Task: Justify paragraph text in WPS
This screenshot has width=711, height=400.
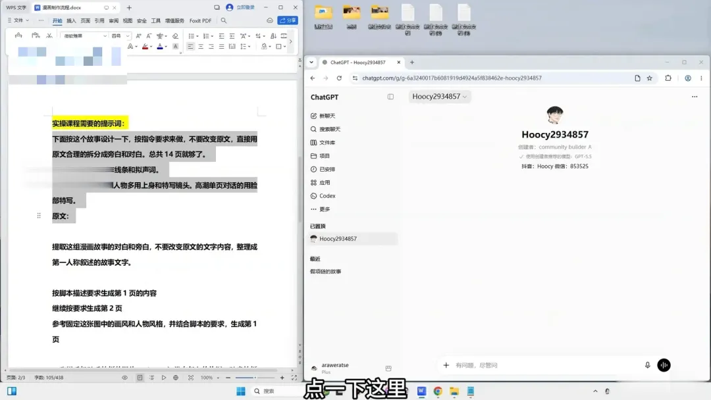Action: (221, 46)
